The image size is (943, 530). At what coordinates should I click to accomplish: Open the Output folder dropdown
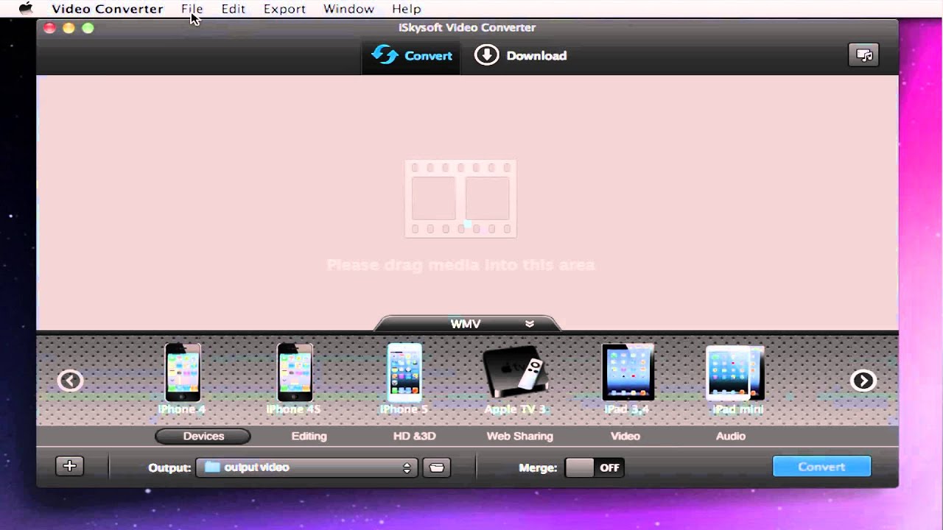[x=306, y=467]
